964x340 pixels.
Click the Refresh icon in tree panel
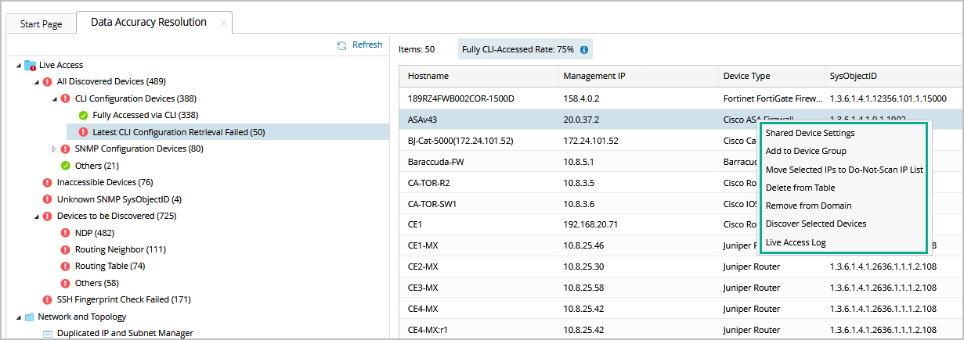point(341,45)
